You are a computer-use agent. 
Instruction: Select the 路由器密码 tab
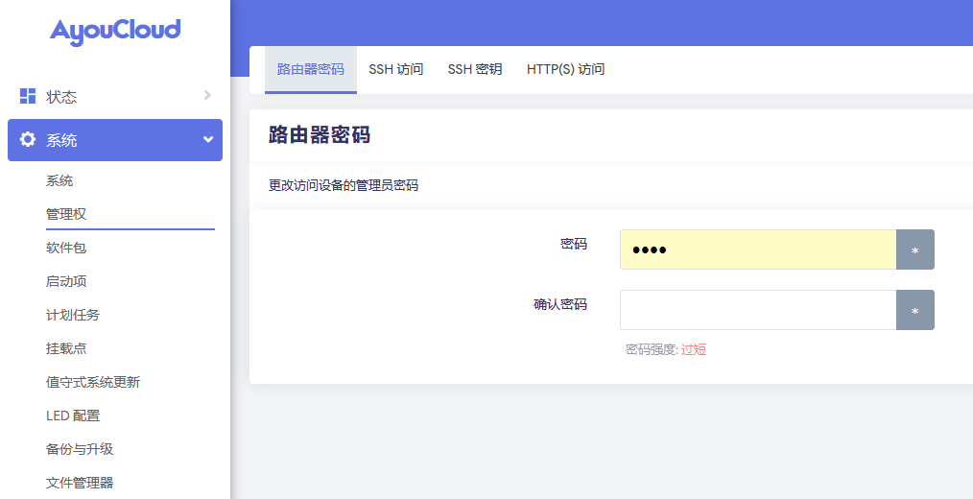tap(310, 70)
